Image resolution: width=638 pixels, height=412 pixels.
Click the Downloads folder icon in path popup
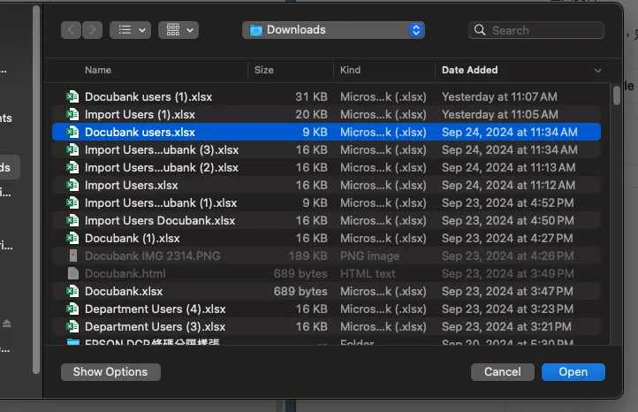tap(256, 30)
